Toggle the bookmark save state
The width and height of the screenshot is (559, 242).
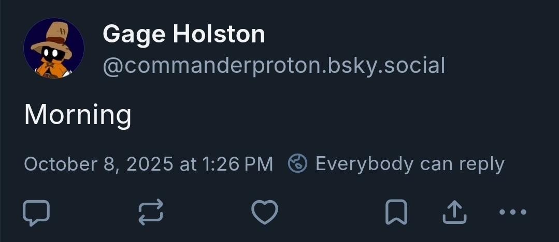click(396, 213)
